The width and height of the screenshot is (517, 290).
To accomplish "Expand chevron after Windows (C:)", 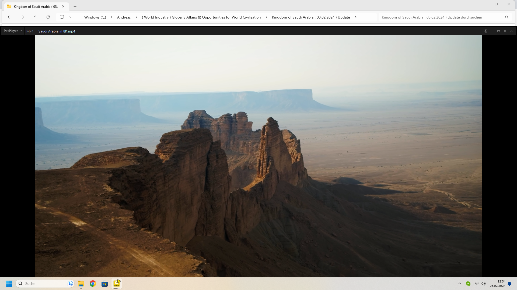I will pyautogui.click(x=111, y=17).
